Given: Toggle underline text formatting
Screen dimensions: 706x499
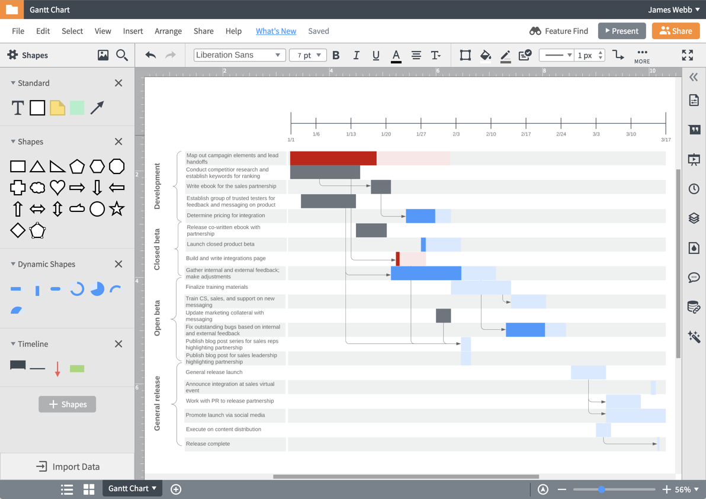Looking at the screenshot, I should point(376,55).
